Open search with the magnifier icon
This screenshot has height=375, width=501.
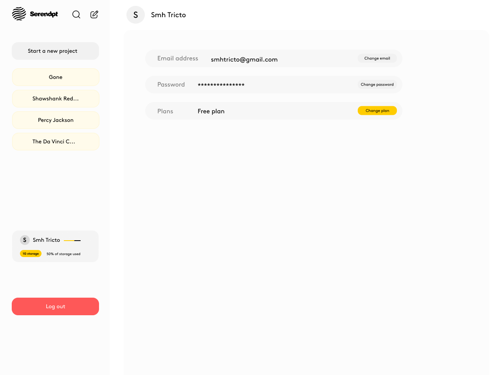coord(76,14)
